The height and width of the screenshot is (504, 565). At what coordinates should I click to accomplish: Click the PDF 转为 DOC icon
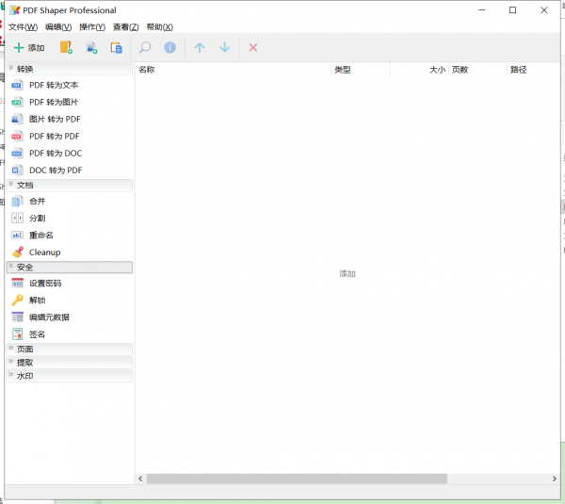(x=17, y=154)
